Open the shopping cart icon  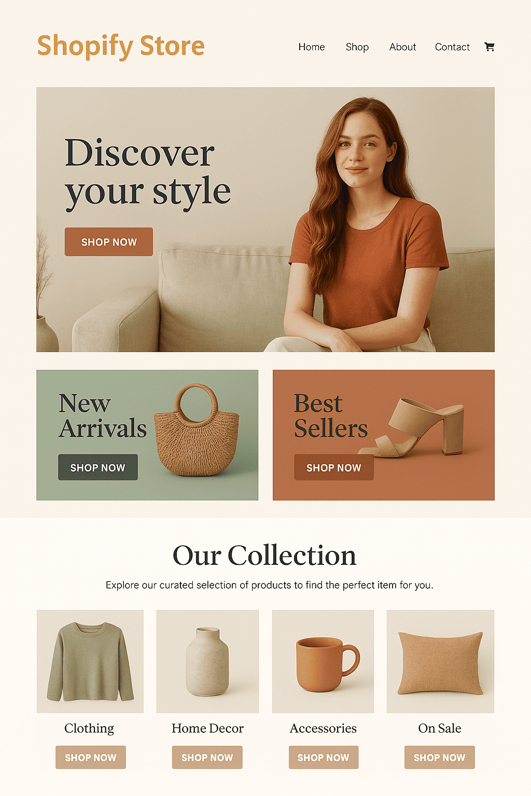coord(489,47)
